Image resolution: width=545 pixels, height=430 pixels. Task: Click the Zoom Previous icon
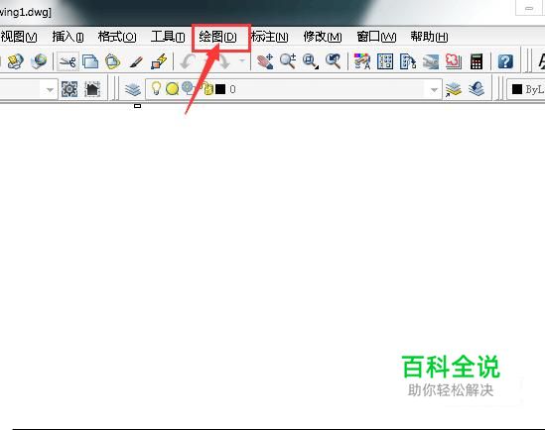pyautogui.click(x=333, y=61)
